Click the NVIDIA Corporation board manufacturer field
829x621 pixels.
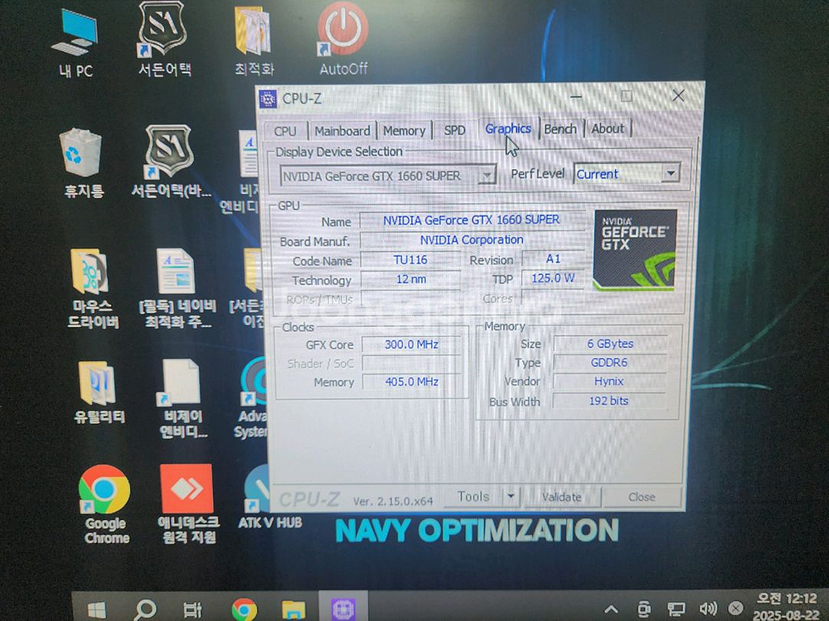click(x=473, y=240)
